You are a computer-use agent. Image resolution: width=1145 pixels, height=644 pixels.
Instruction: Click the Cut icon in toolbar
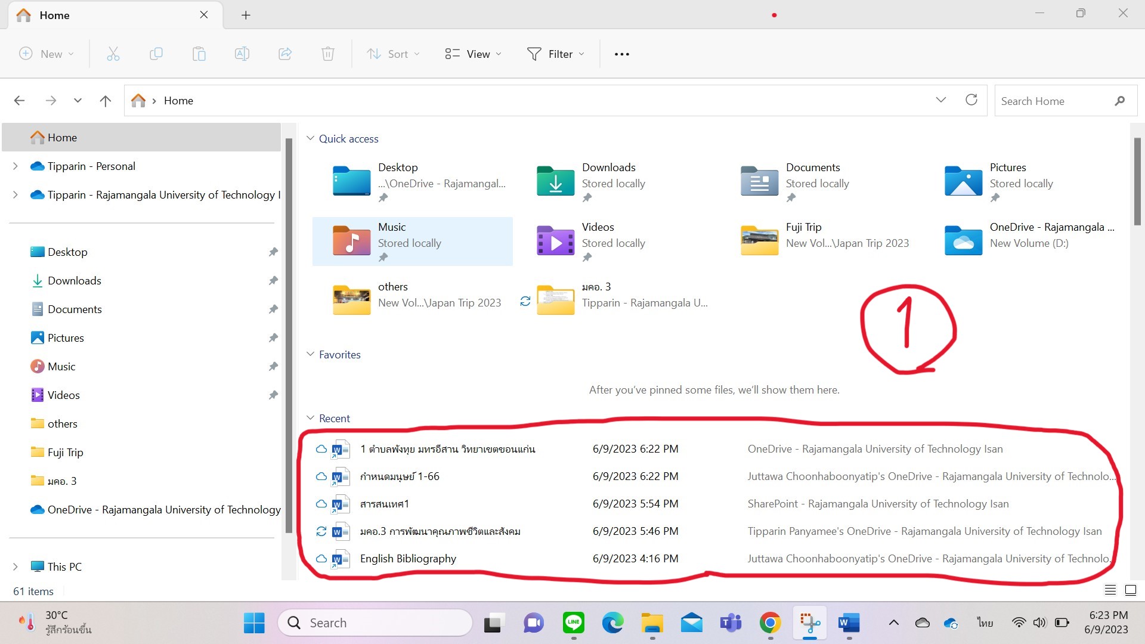pos(113,54)
